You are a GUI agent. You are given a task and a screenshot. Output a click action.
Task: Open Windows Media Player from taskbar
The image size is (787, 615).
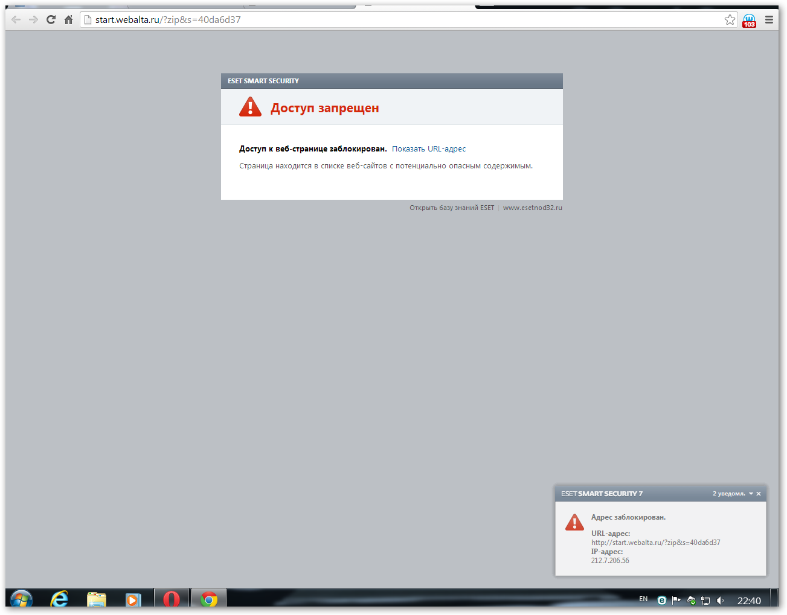(133, 600)
